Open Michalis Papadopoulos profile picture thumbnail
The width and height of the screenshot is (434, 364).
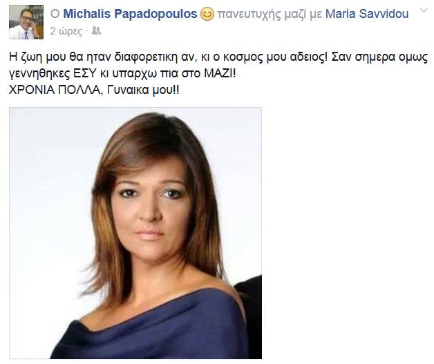[x=26, y=22]
